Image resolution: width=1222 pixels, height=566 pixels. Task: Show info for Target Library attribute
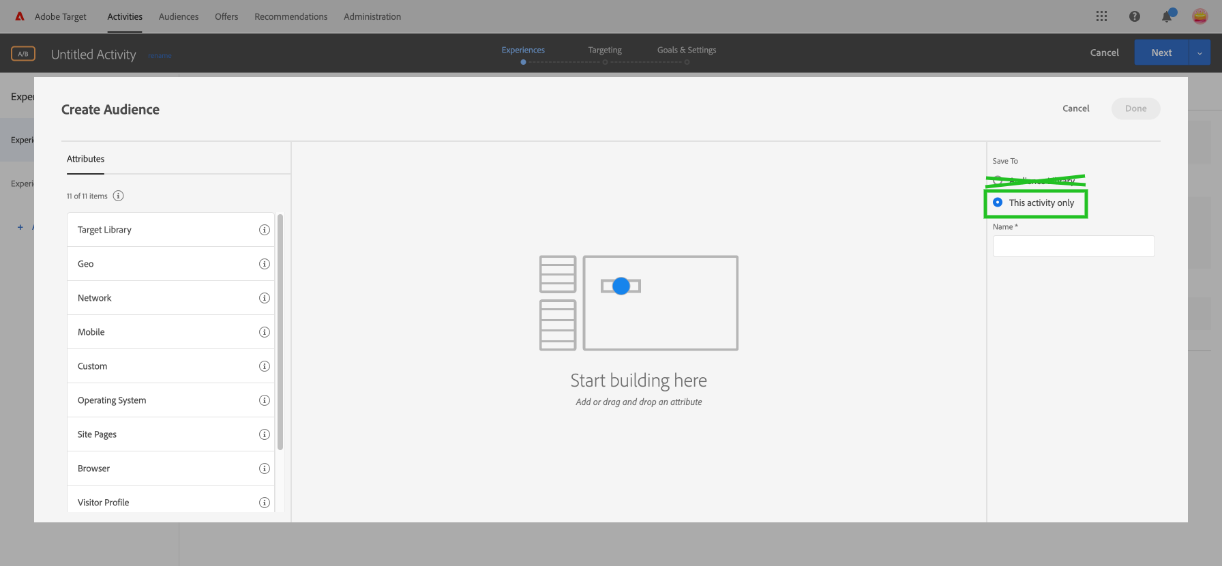[265, 230]
